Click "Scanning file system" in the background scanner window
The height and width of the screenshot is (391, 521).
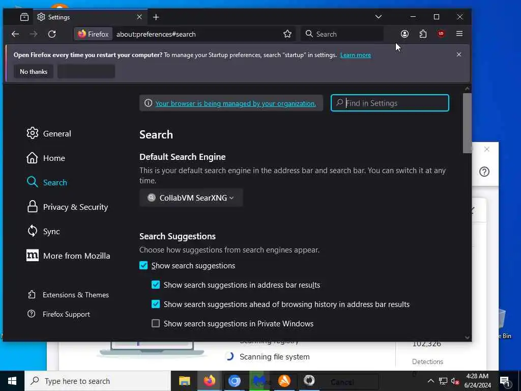274,357
